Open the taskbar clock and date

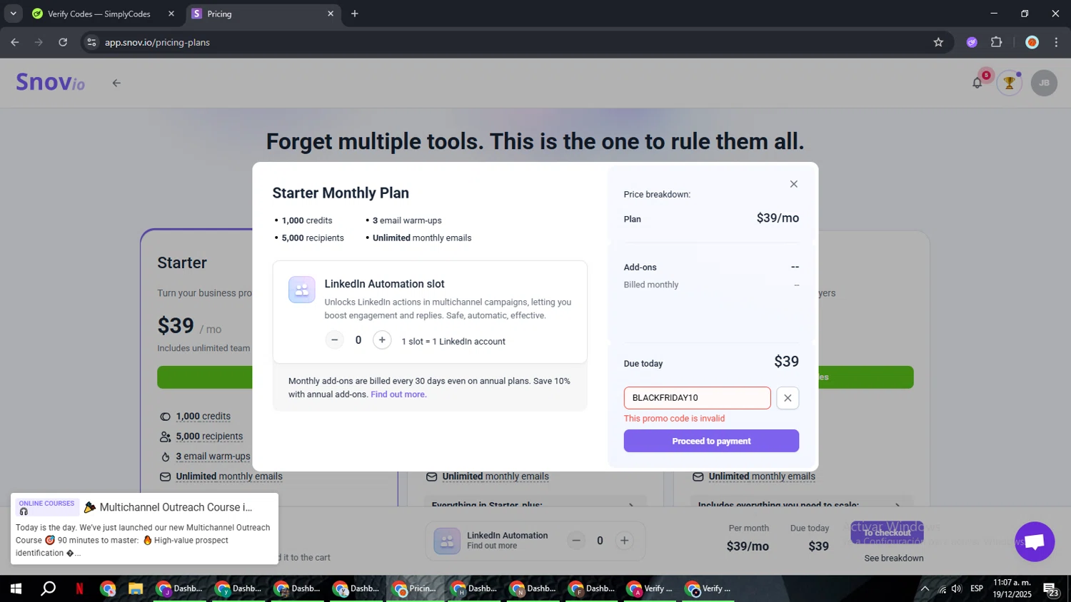(1012, 588)
